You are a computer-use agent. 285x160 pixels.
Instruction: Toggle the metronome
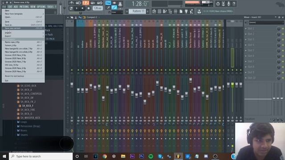(71, 3)
